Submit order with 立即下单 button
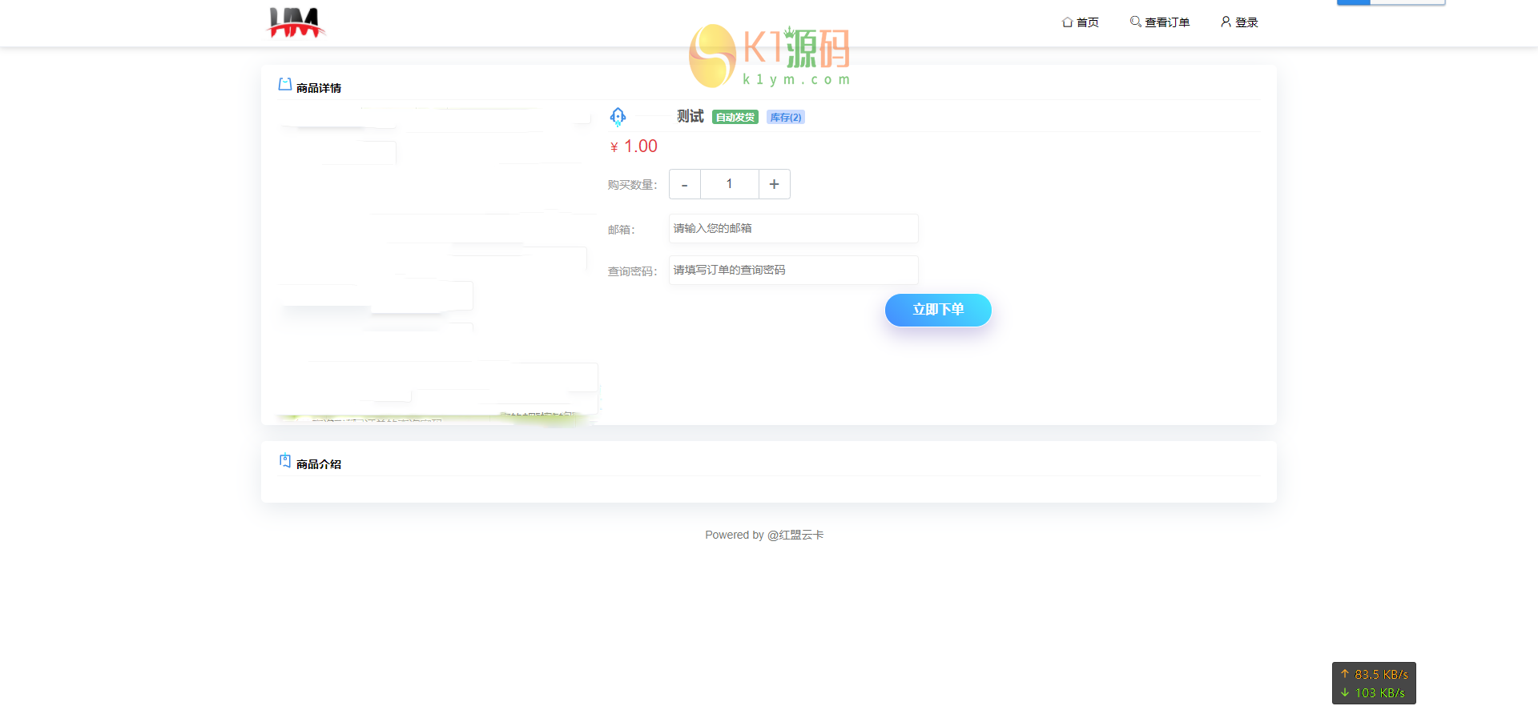This screenshot has width=1538, height=726. [x=938, y=310]
